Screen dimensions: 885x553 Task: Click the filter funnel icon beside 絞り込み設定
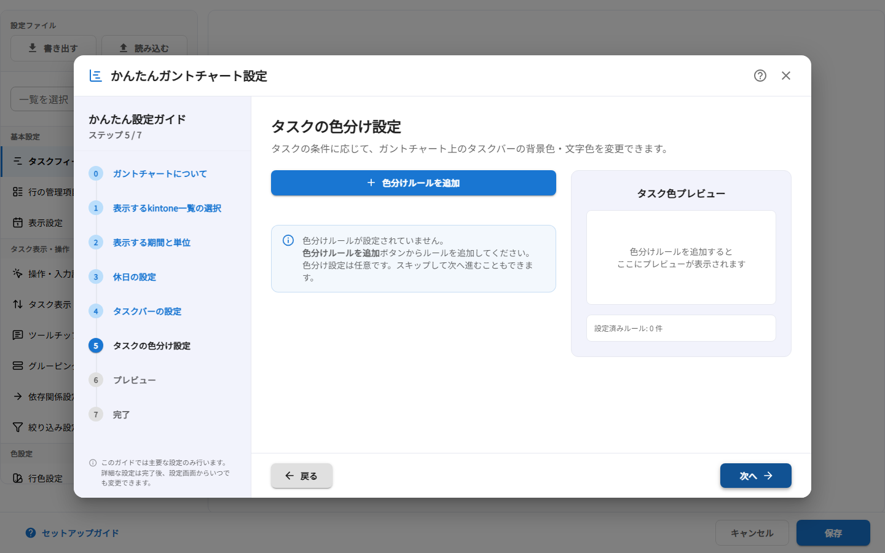(x=18, y=427)
